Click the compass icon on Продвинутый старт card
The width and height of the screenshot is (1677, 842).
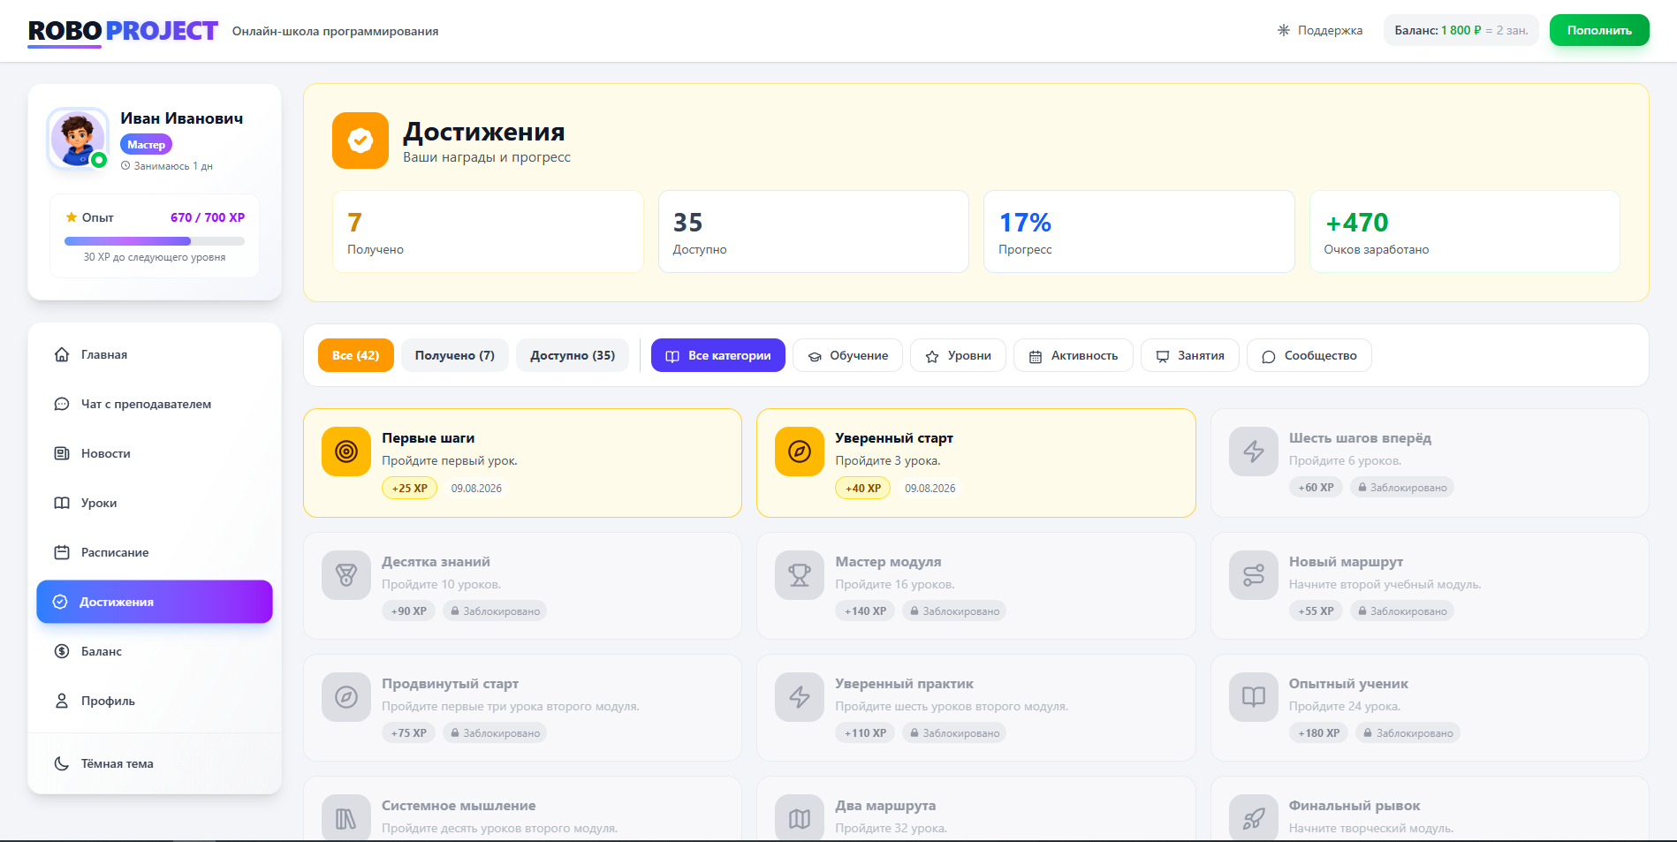(346, 697)
